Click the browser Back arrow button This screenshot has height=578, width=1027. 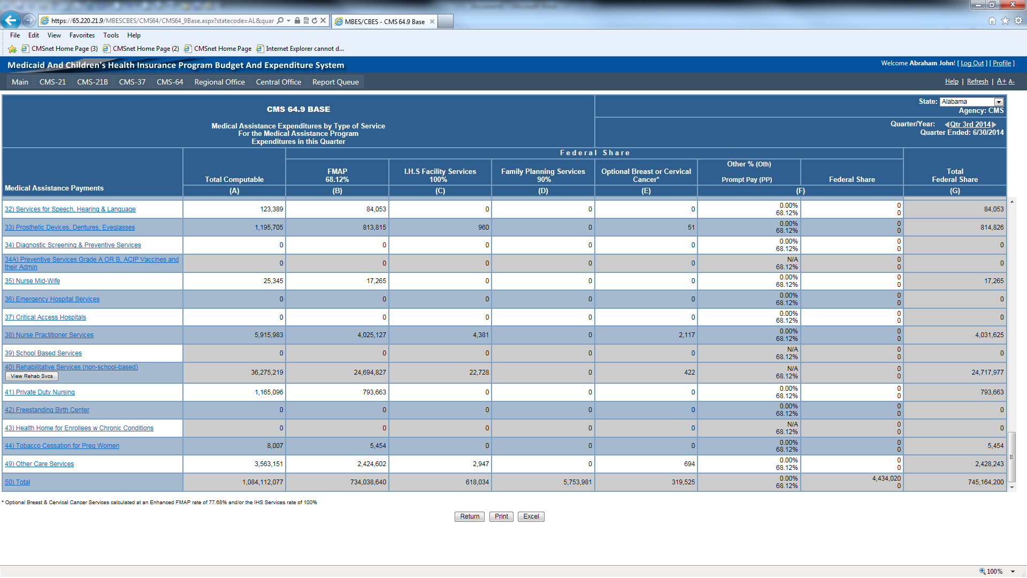pyautogui.click(x=11, y=20)
